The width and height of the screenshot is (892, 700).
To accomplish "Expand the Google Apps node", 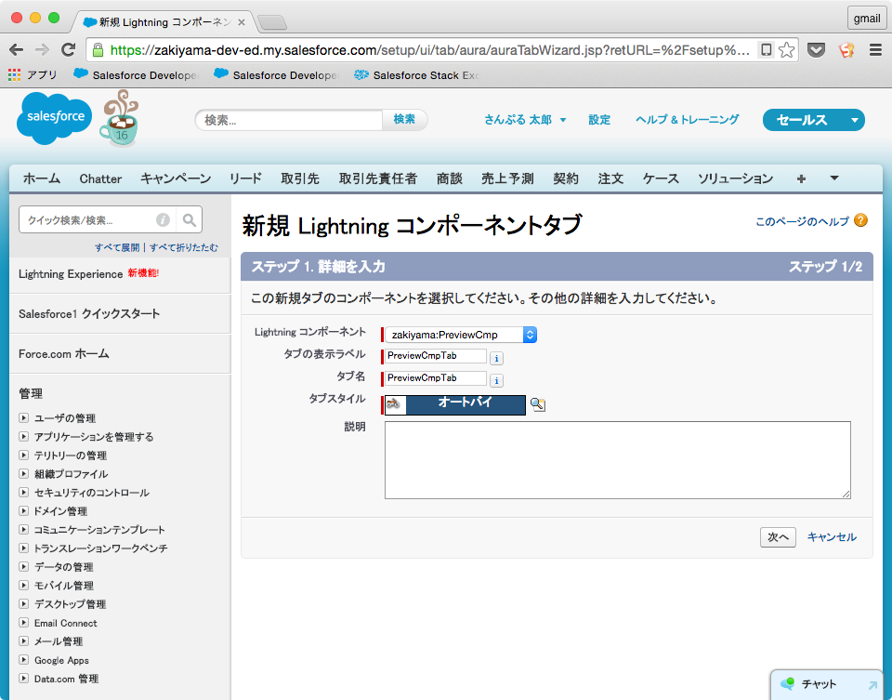I will click(24, 660).
